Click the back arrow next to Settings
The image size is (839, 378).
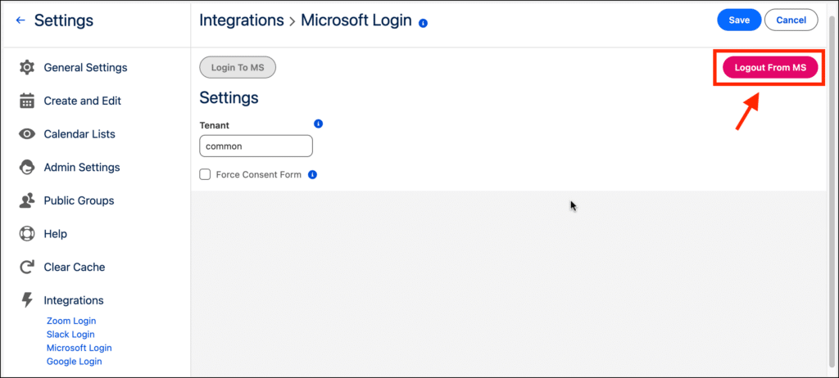pyautogui.click(x=20, y=20)
